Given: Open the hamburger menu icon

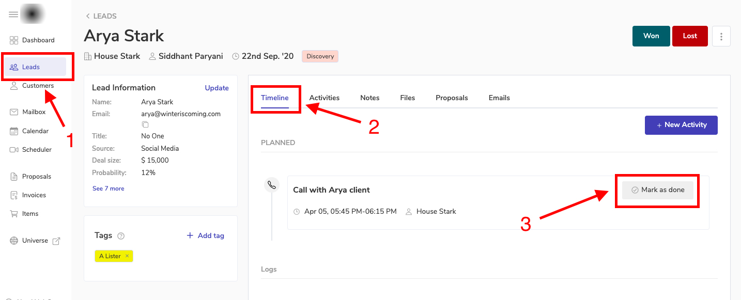Looking at the screenshot, I should [13, 14].
